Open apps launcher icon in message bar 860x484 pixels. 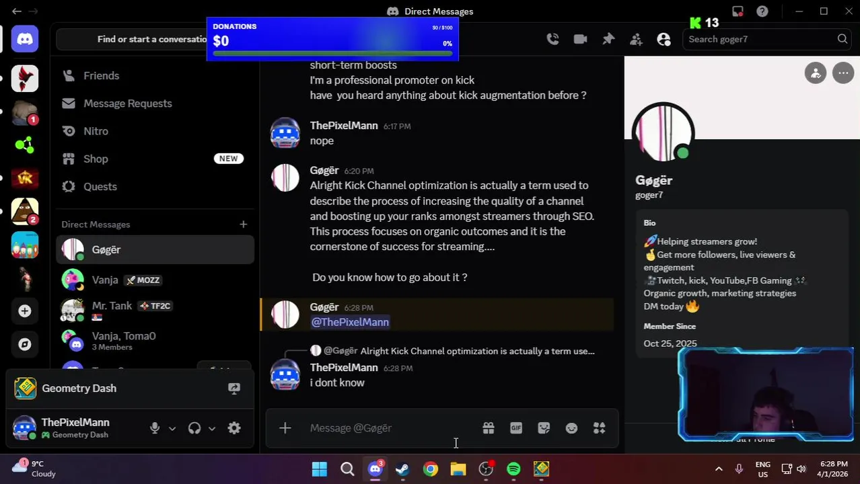tap(599, 428)
